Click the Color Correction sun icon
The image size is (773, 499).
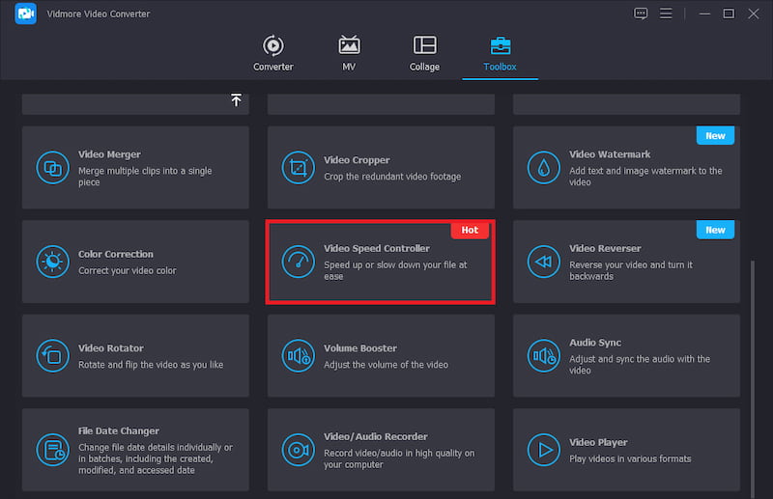click(x=53, y=262)
